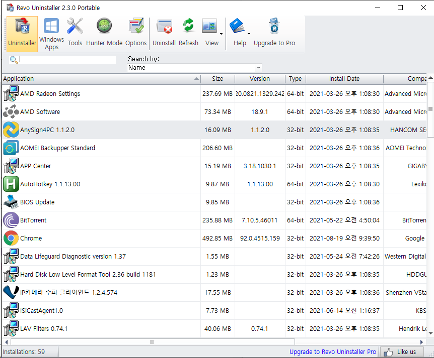This screenshot has width=434, height=358.
Task: Sort by the Size column header
Action: click(218, 79)
